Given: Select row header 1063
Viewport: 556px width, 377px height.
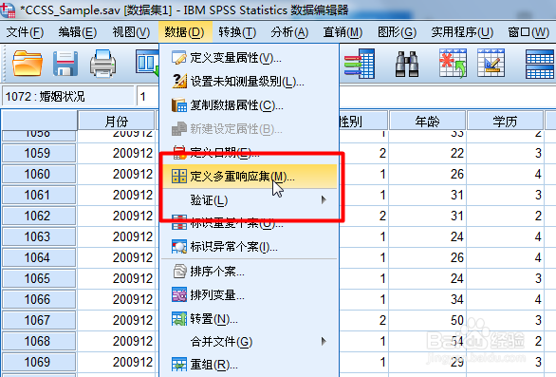Looking at the screenshot, I should tap(39, 236).
